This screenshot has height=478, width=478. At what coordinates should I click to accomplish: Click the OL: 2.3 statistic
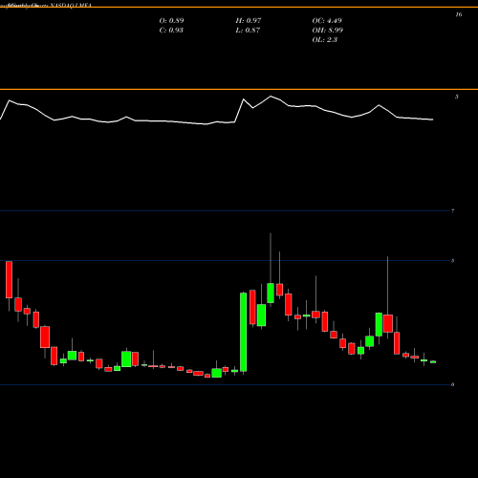tap(325, 40)
